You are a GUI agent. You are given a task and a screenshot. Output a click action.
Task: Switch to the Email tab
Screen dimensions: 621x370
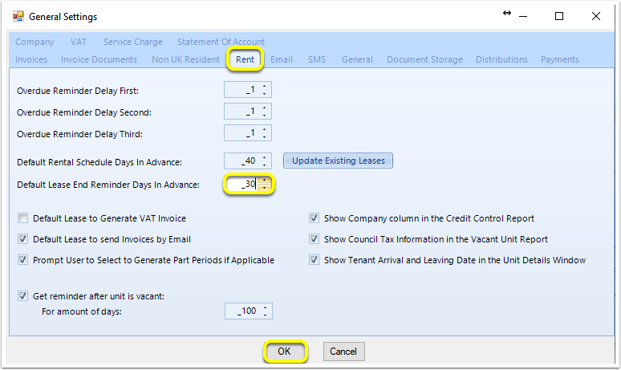click(282, 59)
